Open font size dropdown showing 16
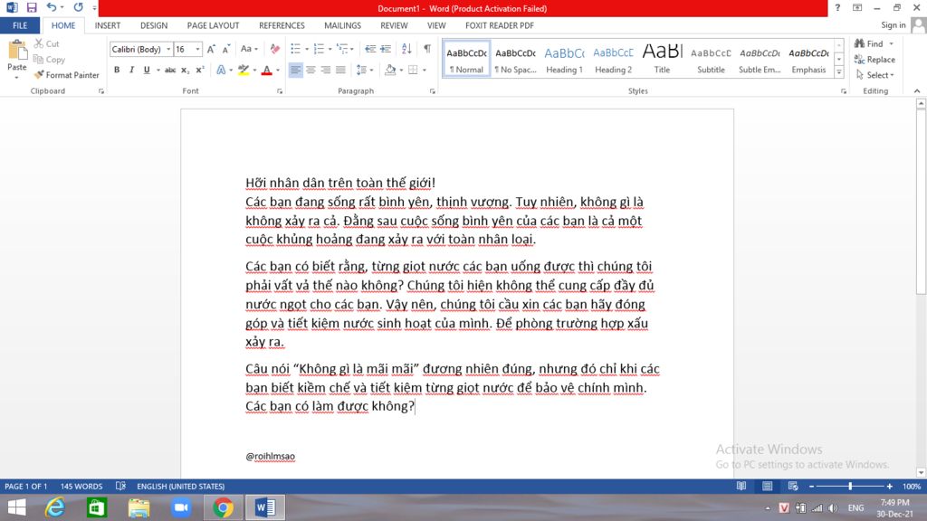 197,49
